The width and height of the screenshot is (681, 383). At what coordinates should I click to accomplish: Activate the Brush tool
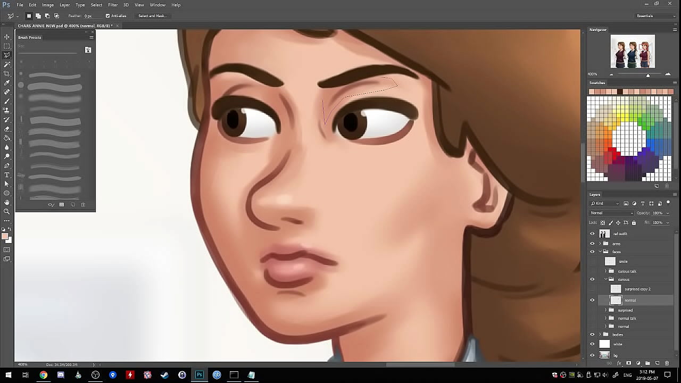[7, 101]
